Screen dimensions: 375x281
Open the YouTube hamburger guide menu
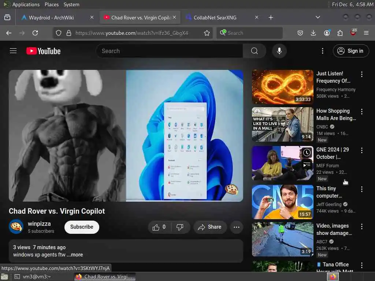(x=13, y=51)
